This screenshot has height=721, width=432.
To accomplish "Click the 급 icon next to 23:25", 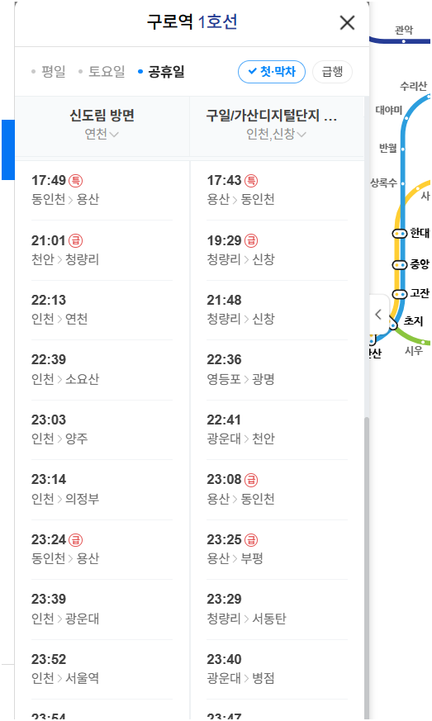I will point(251,539).
